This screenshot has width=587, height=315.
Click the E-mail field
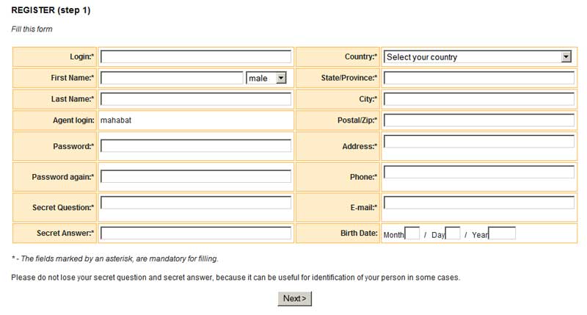pos(478,203)
